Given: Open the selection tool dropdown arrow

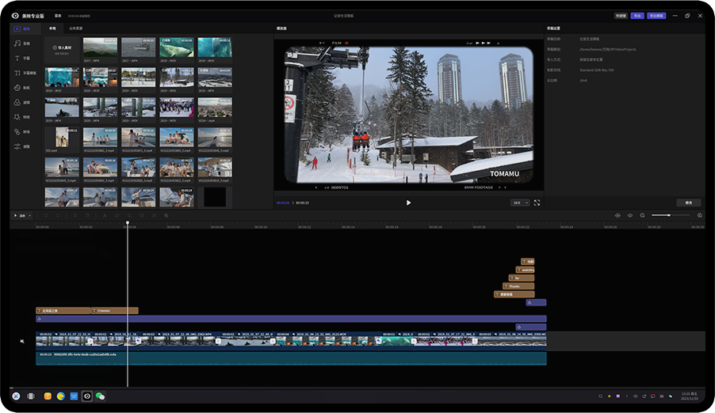Looking at the screenshot, I should [30, 215].
